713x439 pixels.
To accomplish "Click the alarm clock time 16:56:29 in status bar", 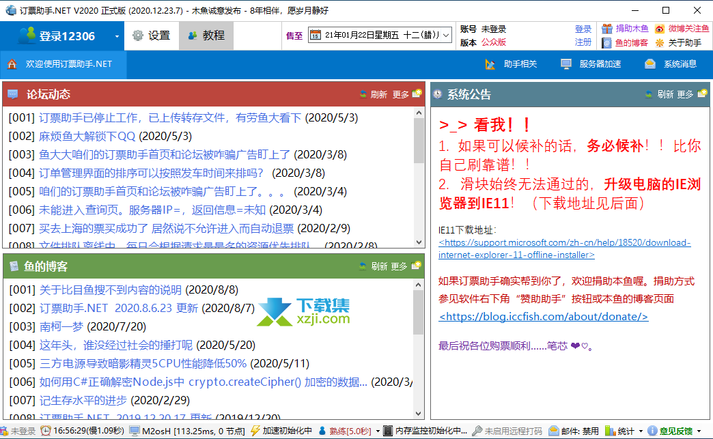I will 82,431.
